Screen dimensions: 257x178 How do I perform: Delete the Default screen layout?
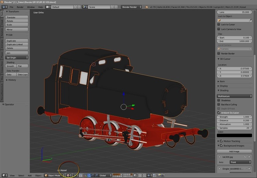pyautogui.click(x=79, y=7)
